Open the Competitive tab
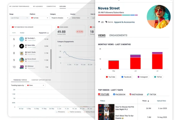 coord(51,6)
